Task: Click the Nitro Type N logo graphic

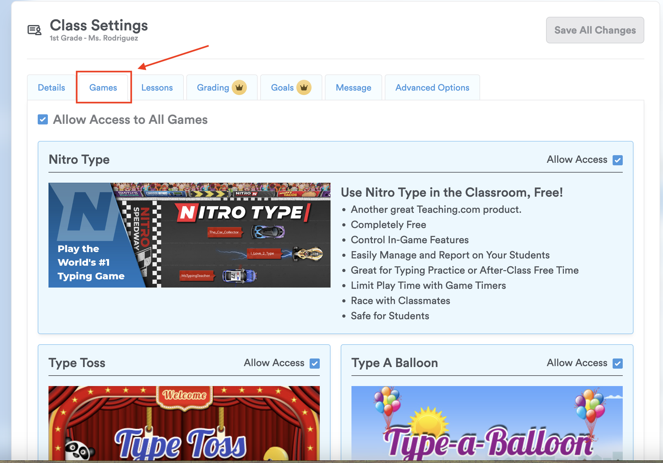Action: pos(87,212)
